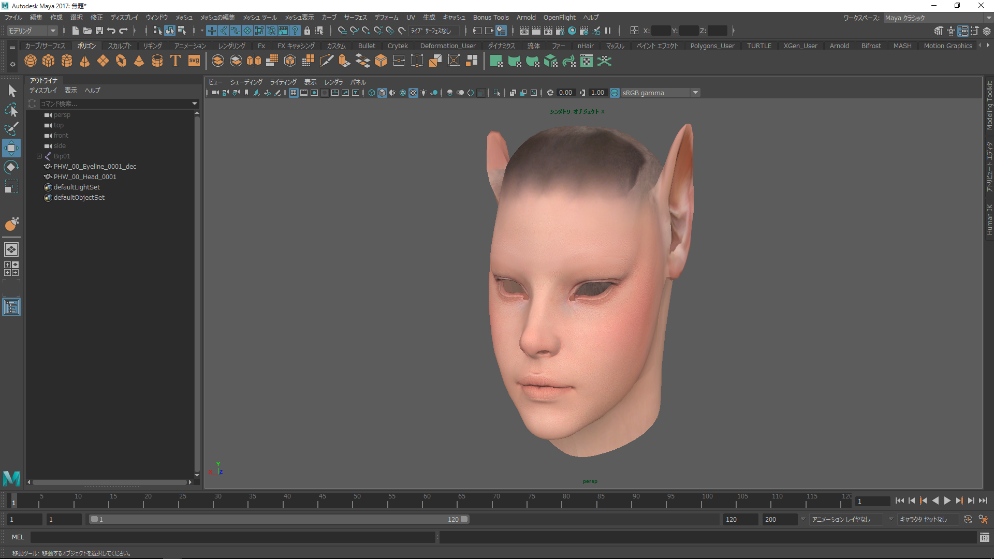Expand the Bip01 node in the Outliner
994x559 pixels.
39,156
